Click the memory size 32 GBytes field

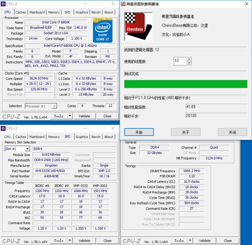(154, 153)
